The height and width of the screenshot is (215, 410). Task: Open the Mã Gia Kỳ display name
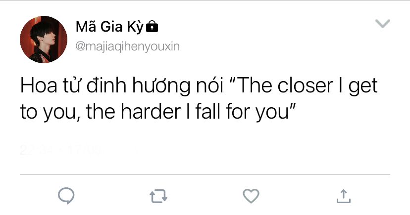[x=110, y=26]
